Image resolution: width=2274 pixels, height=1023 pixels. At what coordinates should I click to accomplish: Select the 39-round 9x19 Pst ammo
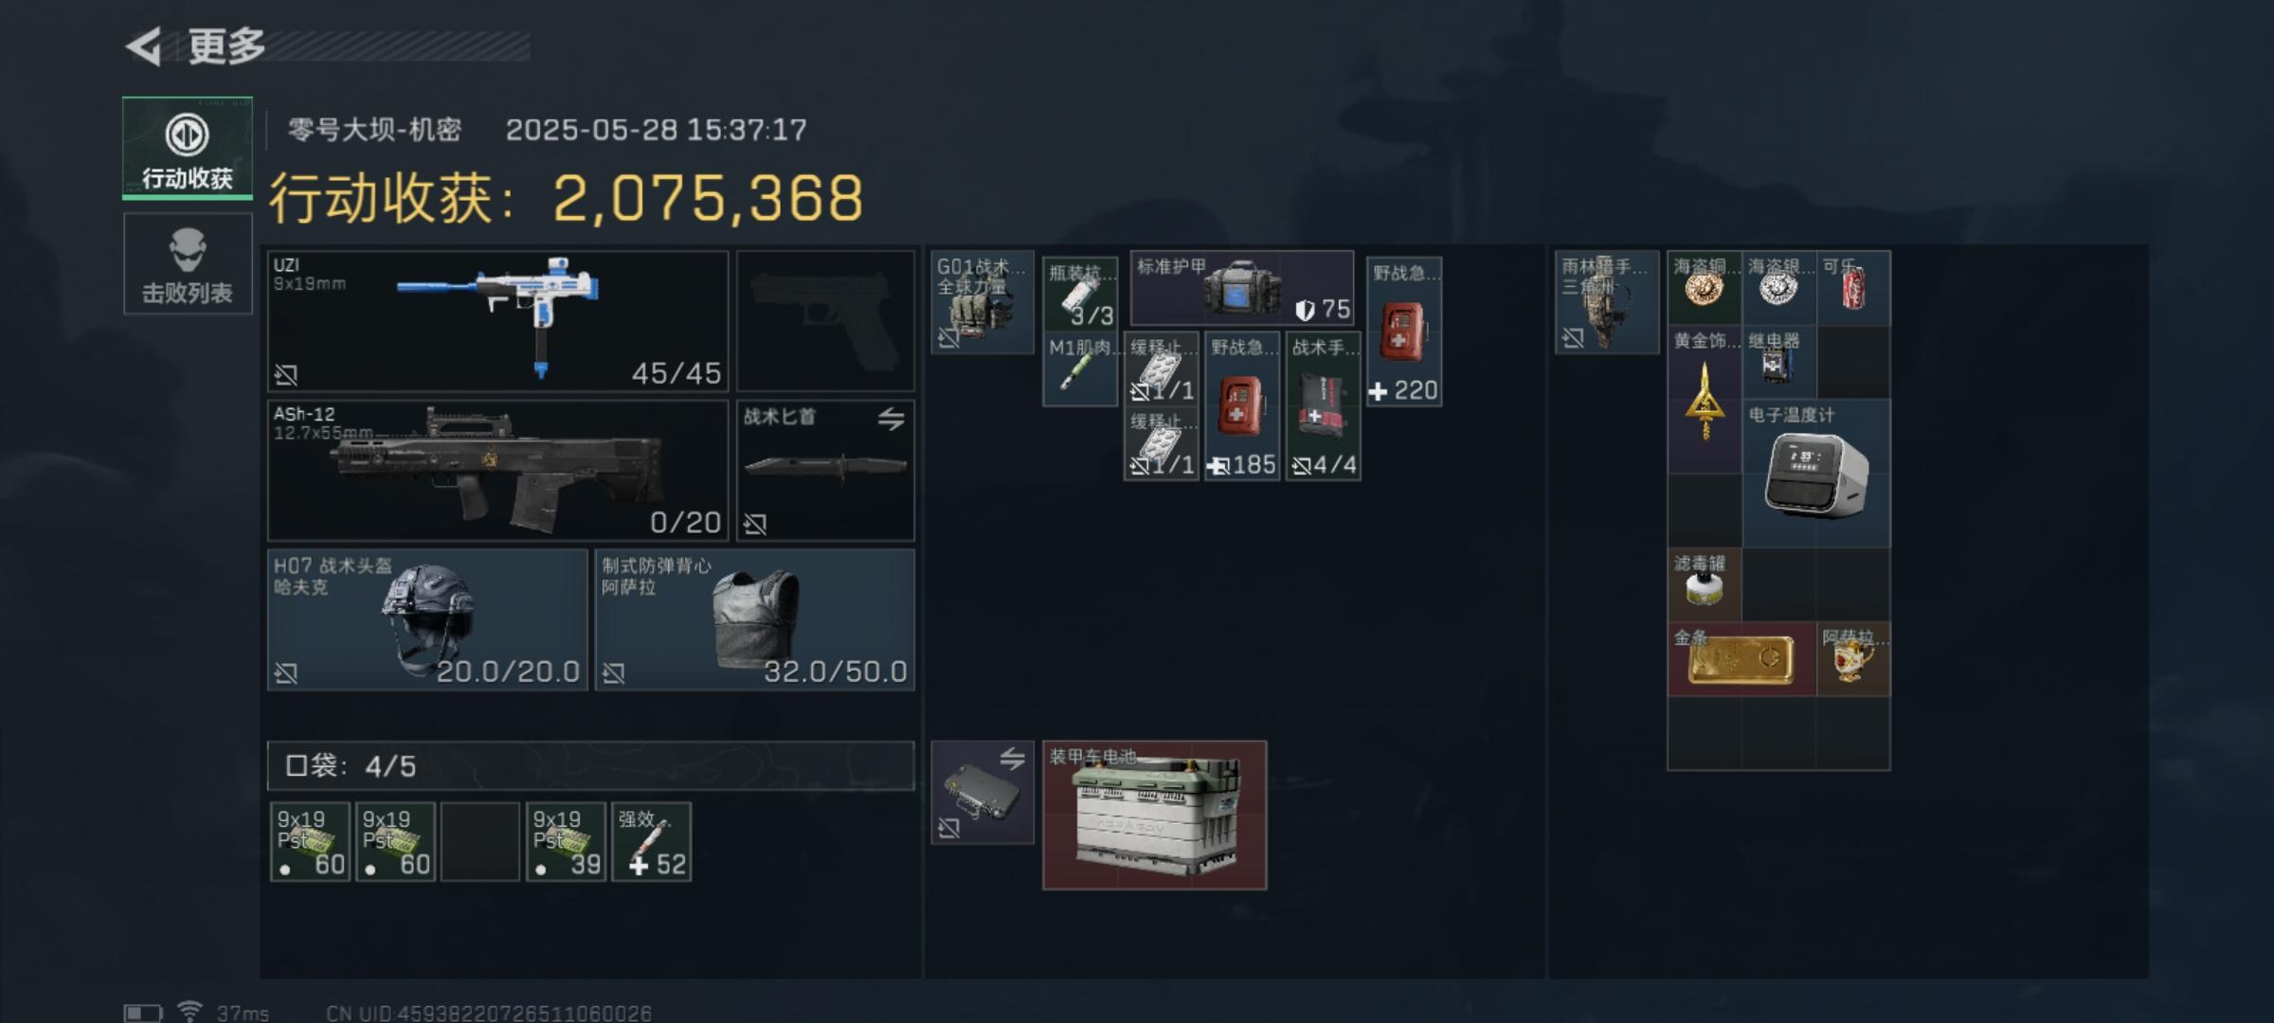(566, 842)
